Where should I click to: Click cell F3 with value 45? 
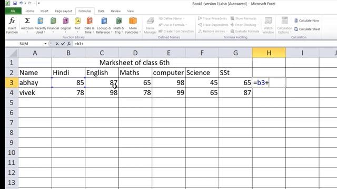202,82
